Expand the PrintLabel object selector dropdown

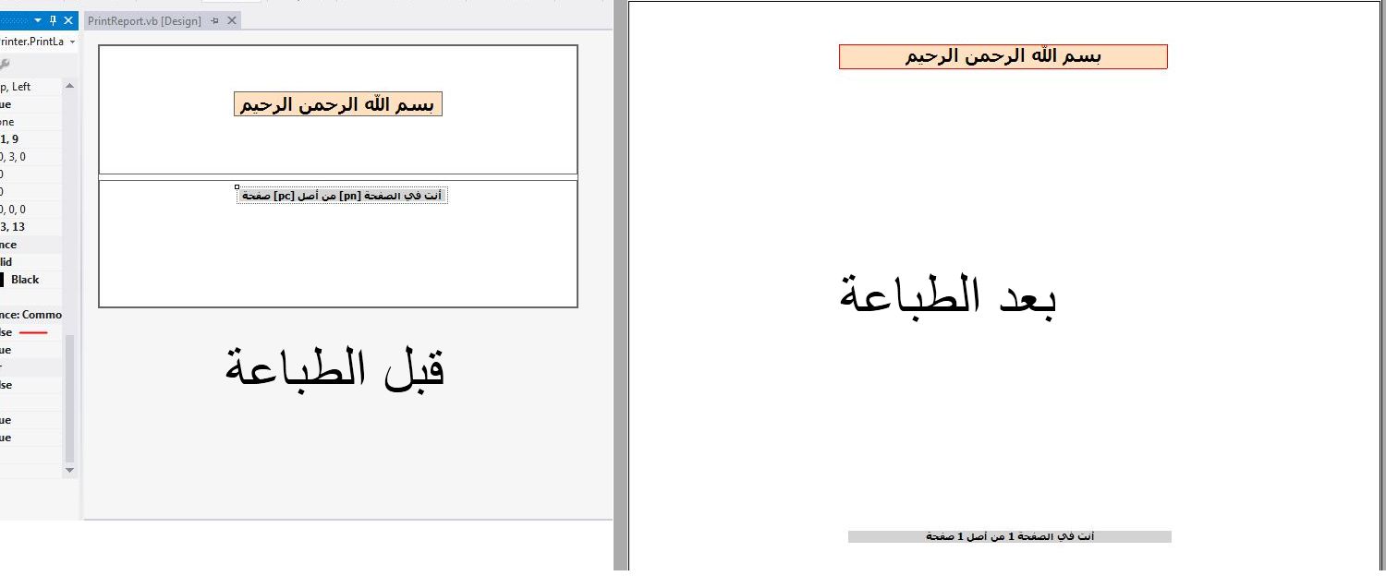(72, 42)
